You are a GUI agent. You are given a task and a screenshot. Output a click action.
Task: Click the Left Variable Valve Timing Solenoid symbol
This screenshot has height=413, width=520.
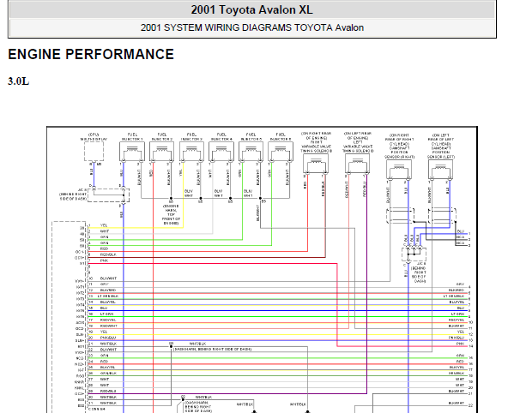357,164
